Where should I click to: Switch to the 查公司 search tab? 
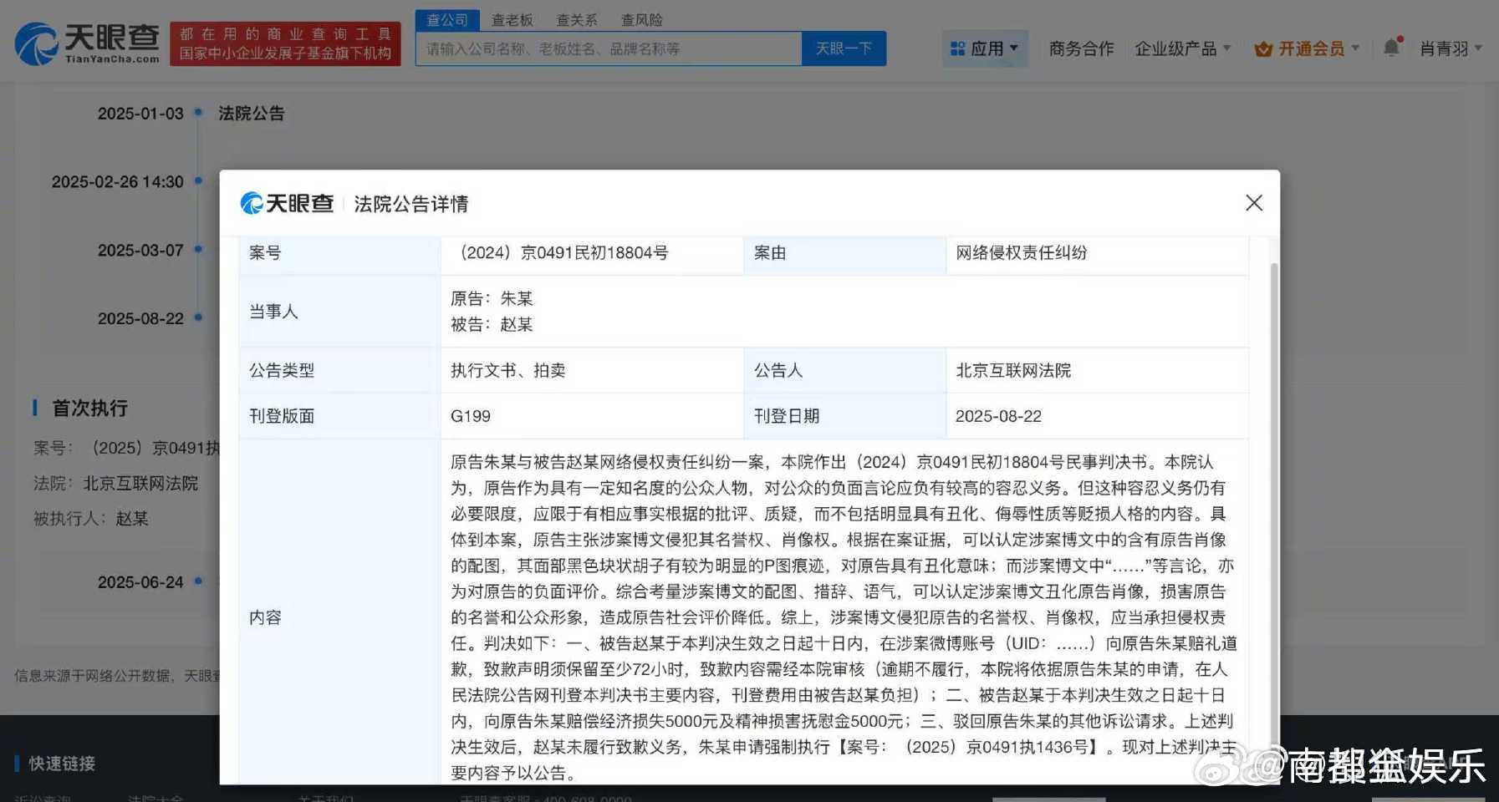[447, 19]
